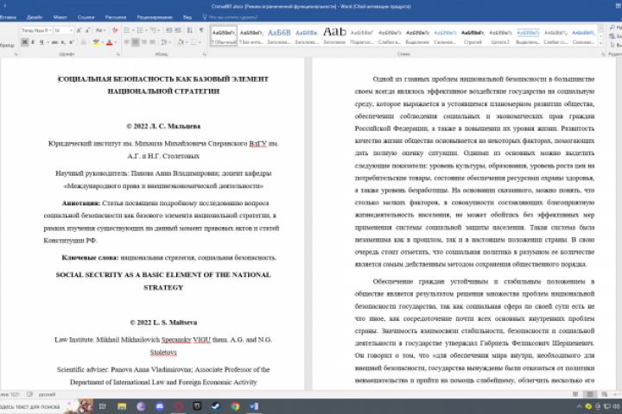Expand the borders dropdown arrow
622x414 pixels.
click(x=200, y=42)
